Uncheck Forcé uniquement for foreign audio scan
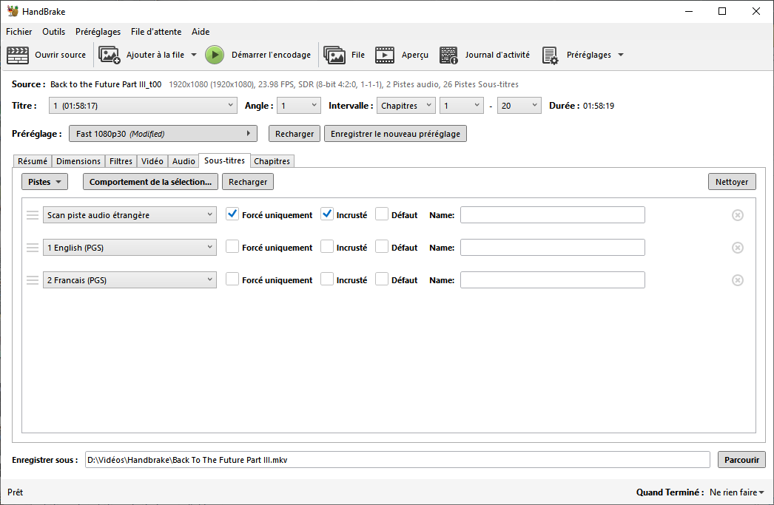 pyautogui.click(x=232, y=215)
